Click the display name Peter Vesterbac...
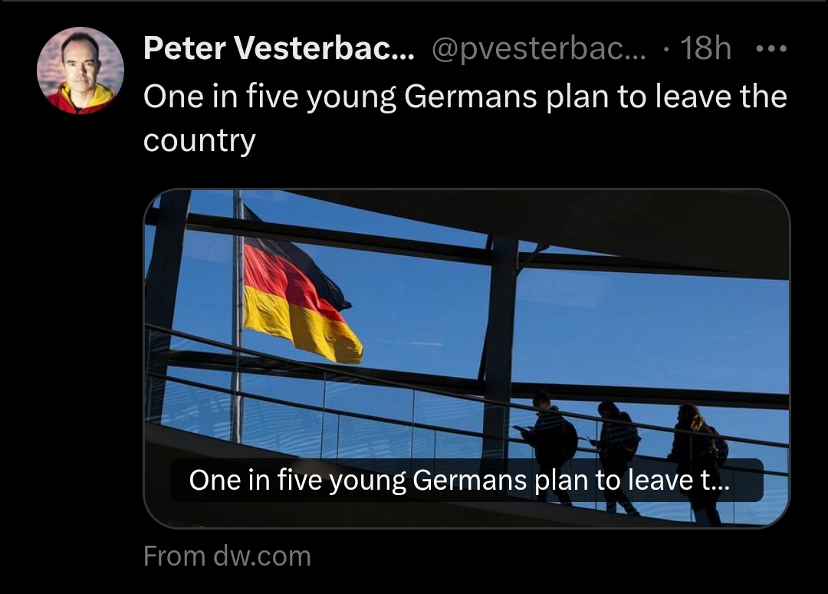Screen dimensions: 828x594 [279, 48]
